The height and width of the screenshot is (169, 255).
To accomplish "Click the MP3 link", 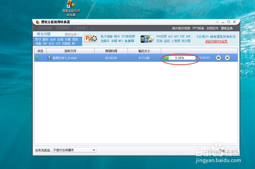I will coord(121,41).
